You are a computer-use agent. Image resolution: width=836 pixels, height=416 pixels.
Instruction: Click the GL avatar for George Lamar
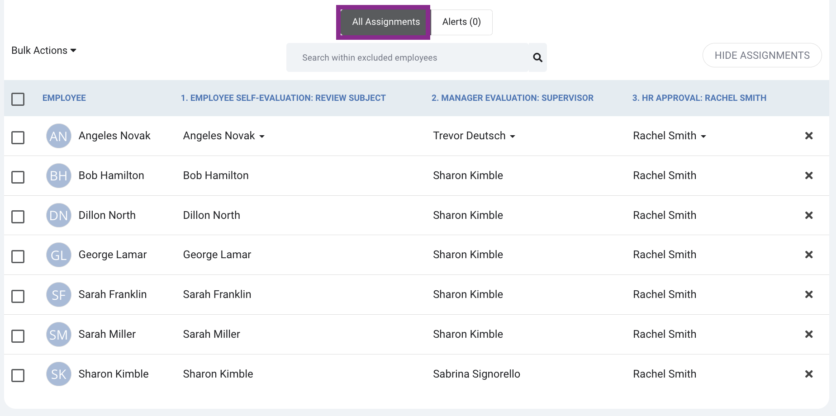[x=59, y=255]
